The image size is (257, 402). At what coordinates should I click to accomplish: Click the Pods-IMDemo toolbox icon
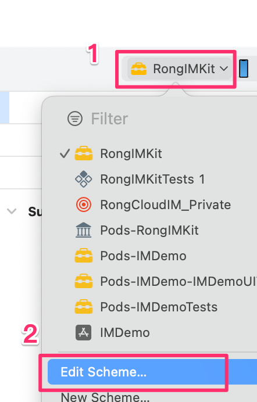coord(84,256)
